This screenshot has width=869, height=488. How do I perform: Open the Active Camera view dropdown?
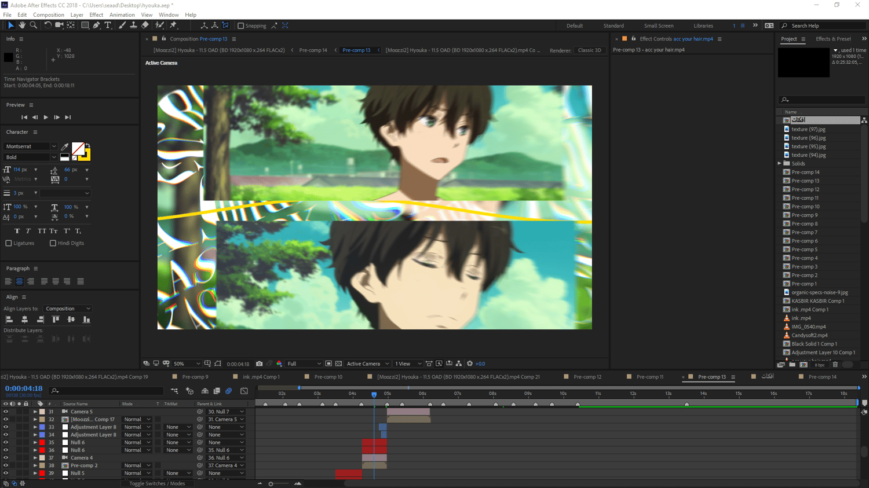367,364
